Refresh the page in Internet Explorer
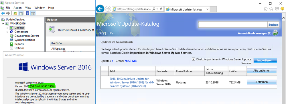 pyautogui.click(x=161, y=9)
